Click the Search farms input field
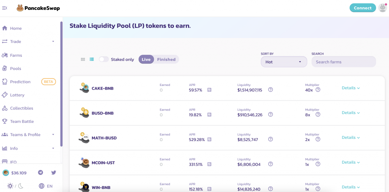Viewport: 389px width, 192px height. coord(343,62)
